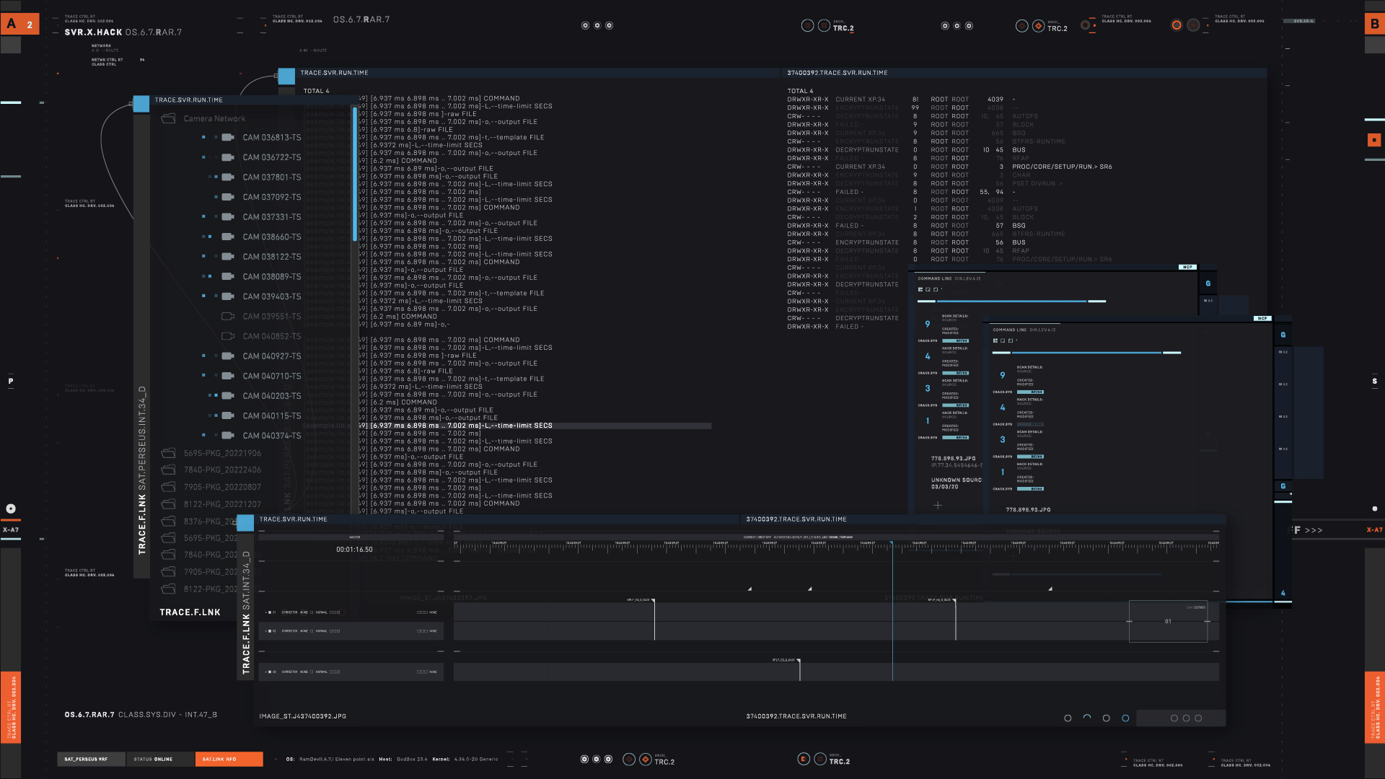The width and height of the screenshot is (1385, 779).
Task: Select the blue radio circle at timeline bottom-right
Action: coord(1125,718)
